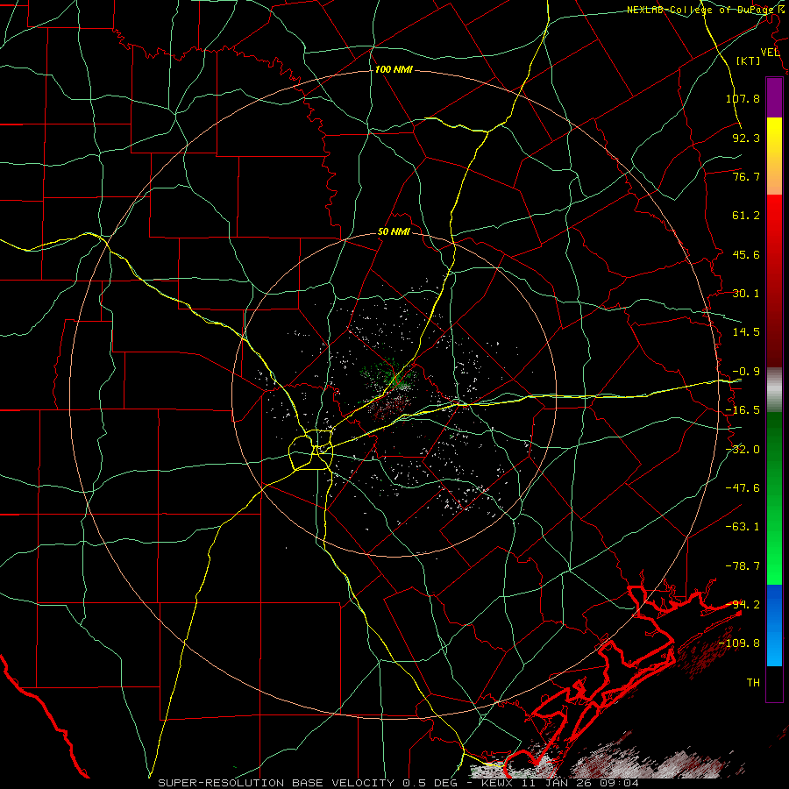Click the Super-Resolution Base Velocity caption

point(399,783)
